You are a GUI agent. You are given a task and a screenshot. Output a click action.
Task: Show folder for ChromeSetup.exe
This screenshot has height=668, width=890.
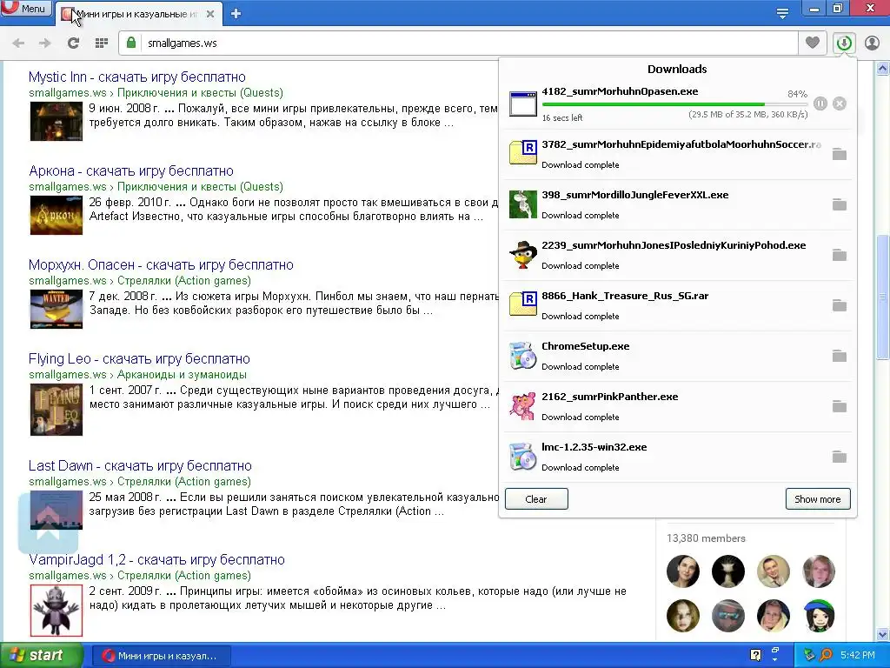[839, 356]
